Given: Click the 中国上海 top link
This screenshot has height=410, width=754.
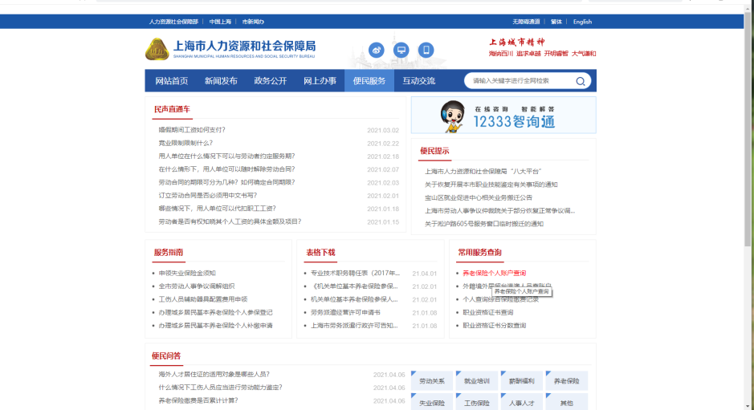Looking at the screenshot, I should pyautogui.click(x=220, y=22).
